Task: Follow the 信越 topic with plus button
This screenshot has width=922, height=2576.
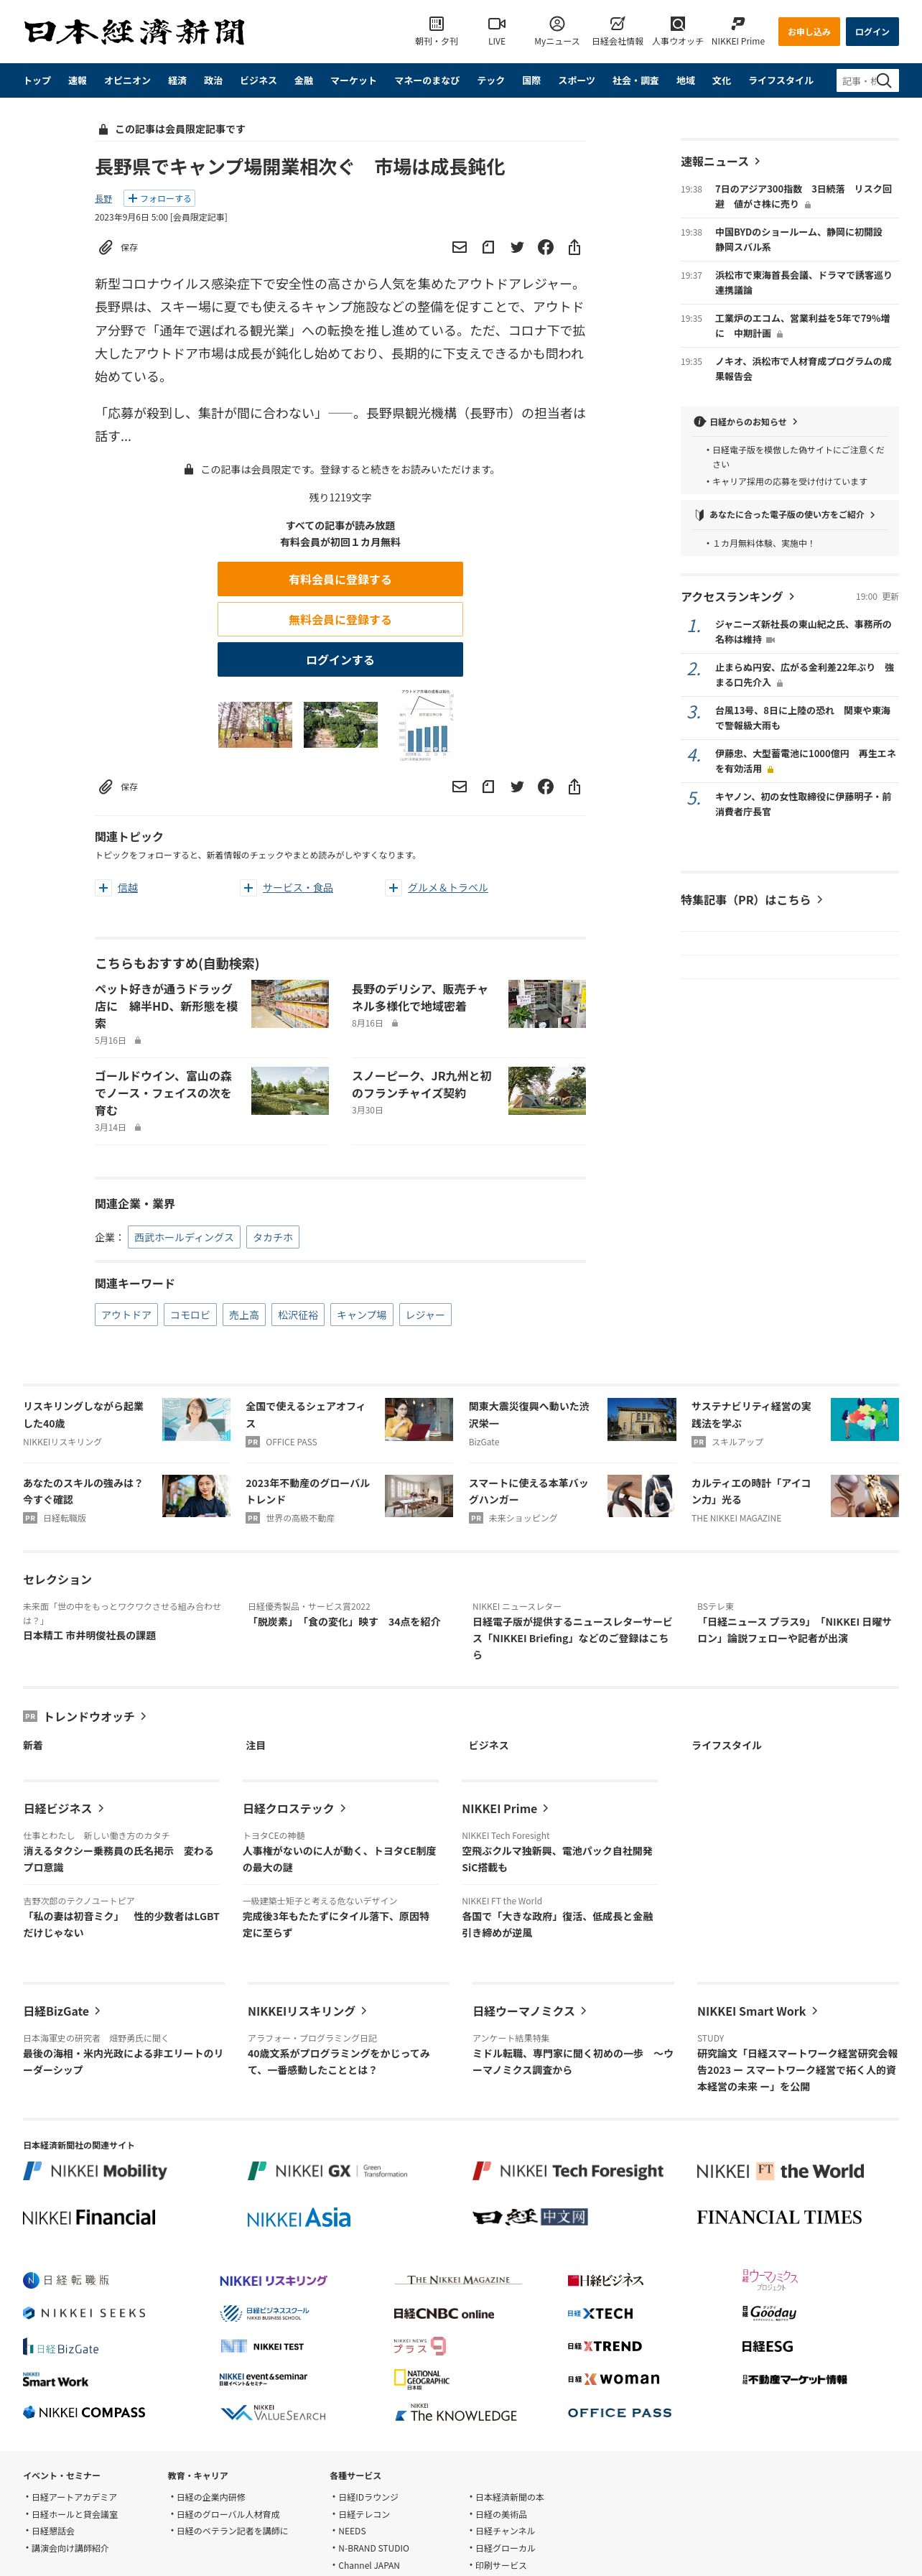Action: click(x=103, y=888)
